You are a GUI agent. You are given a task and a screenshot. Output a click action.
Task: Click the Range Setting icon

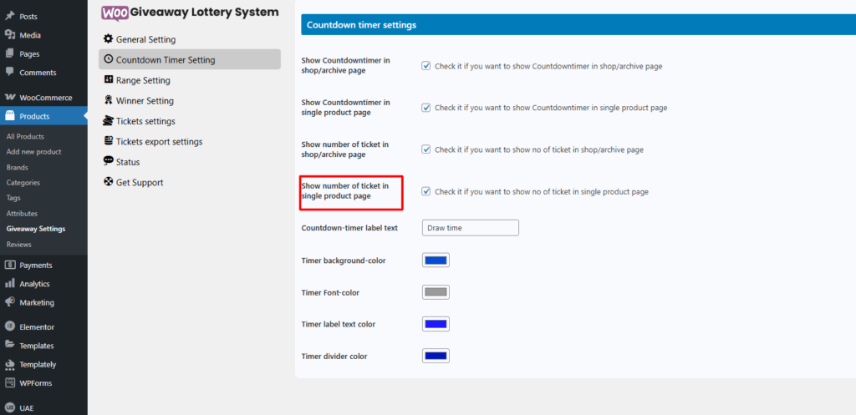(x=108, y=79)
